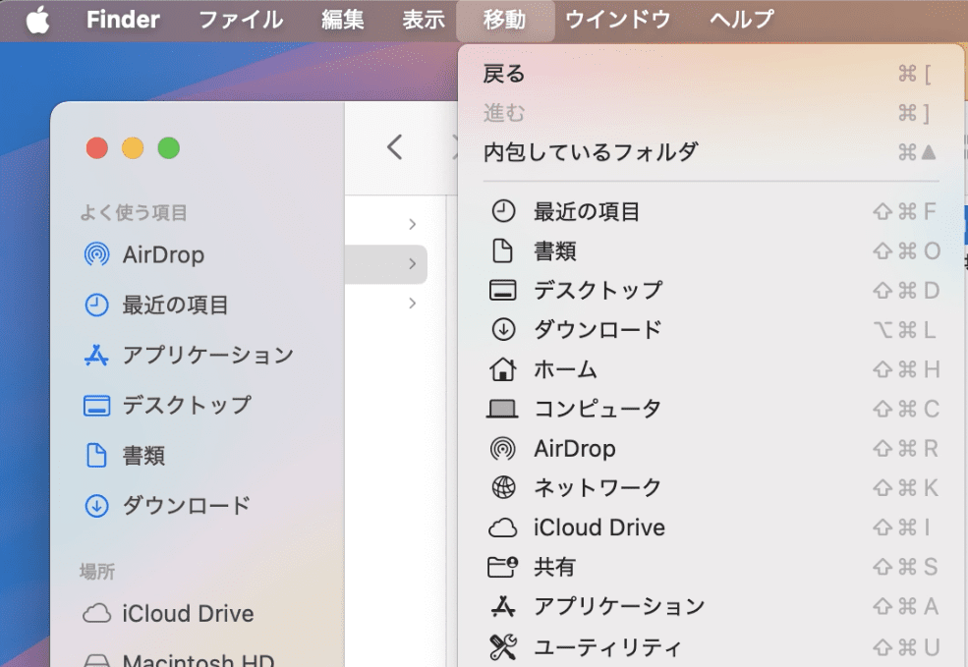Open the ファイル menu in the menu bar
Screen dimensions: 968x667
click(x=241, y=20)
